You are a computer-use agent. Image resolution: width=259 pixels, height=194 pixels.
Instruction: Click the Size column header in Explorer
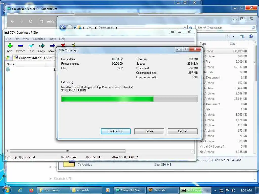tap(233, 44)
